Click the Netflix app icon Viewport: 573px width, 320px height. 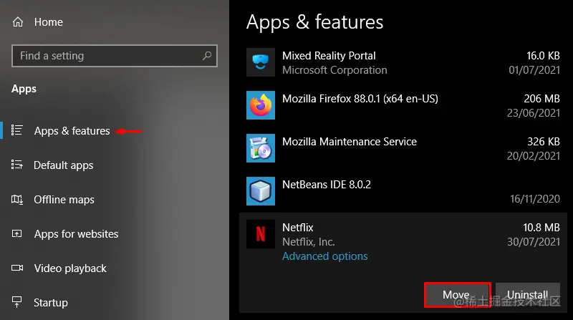click(261, 234)
